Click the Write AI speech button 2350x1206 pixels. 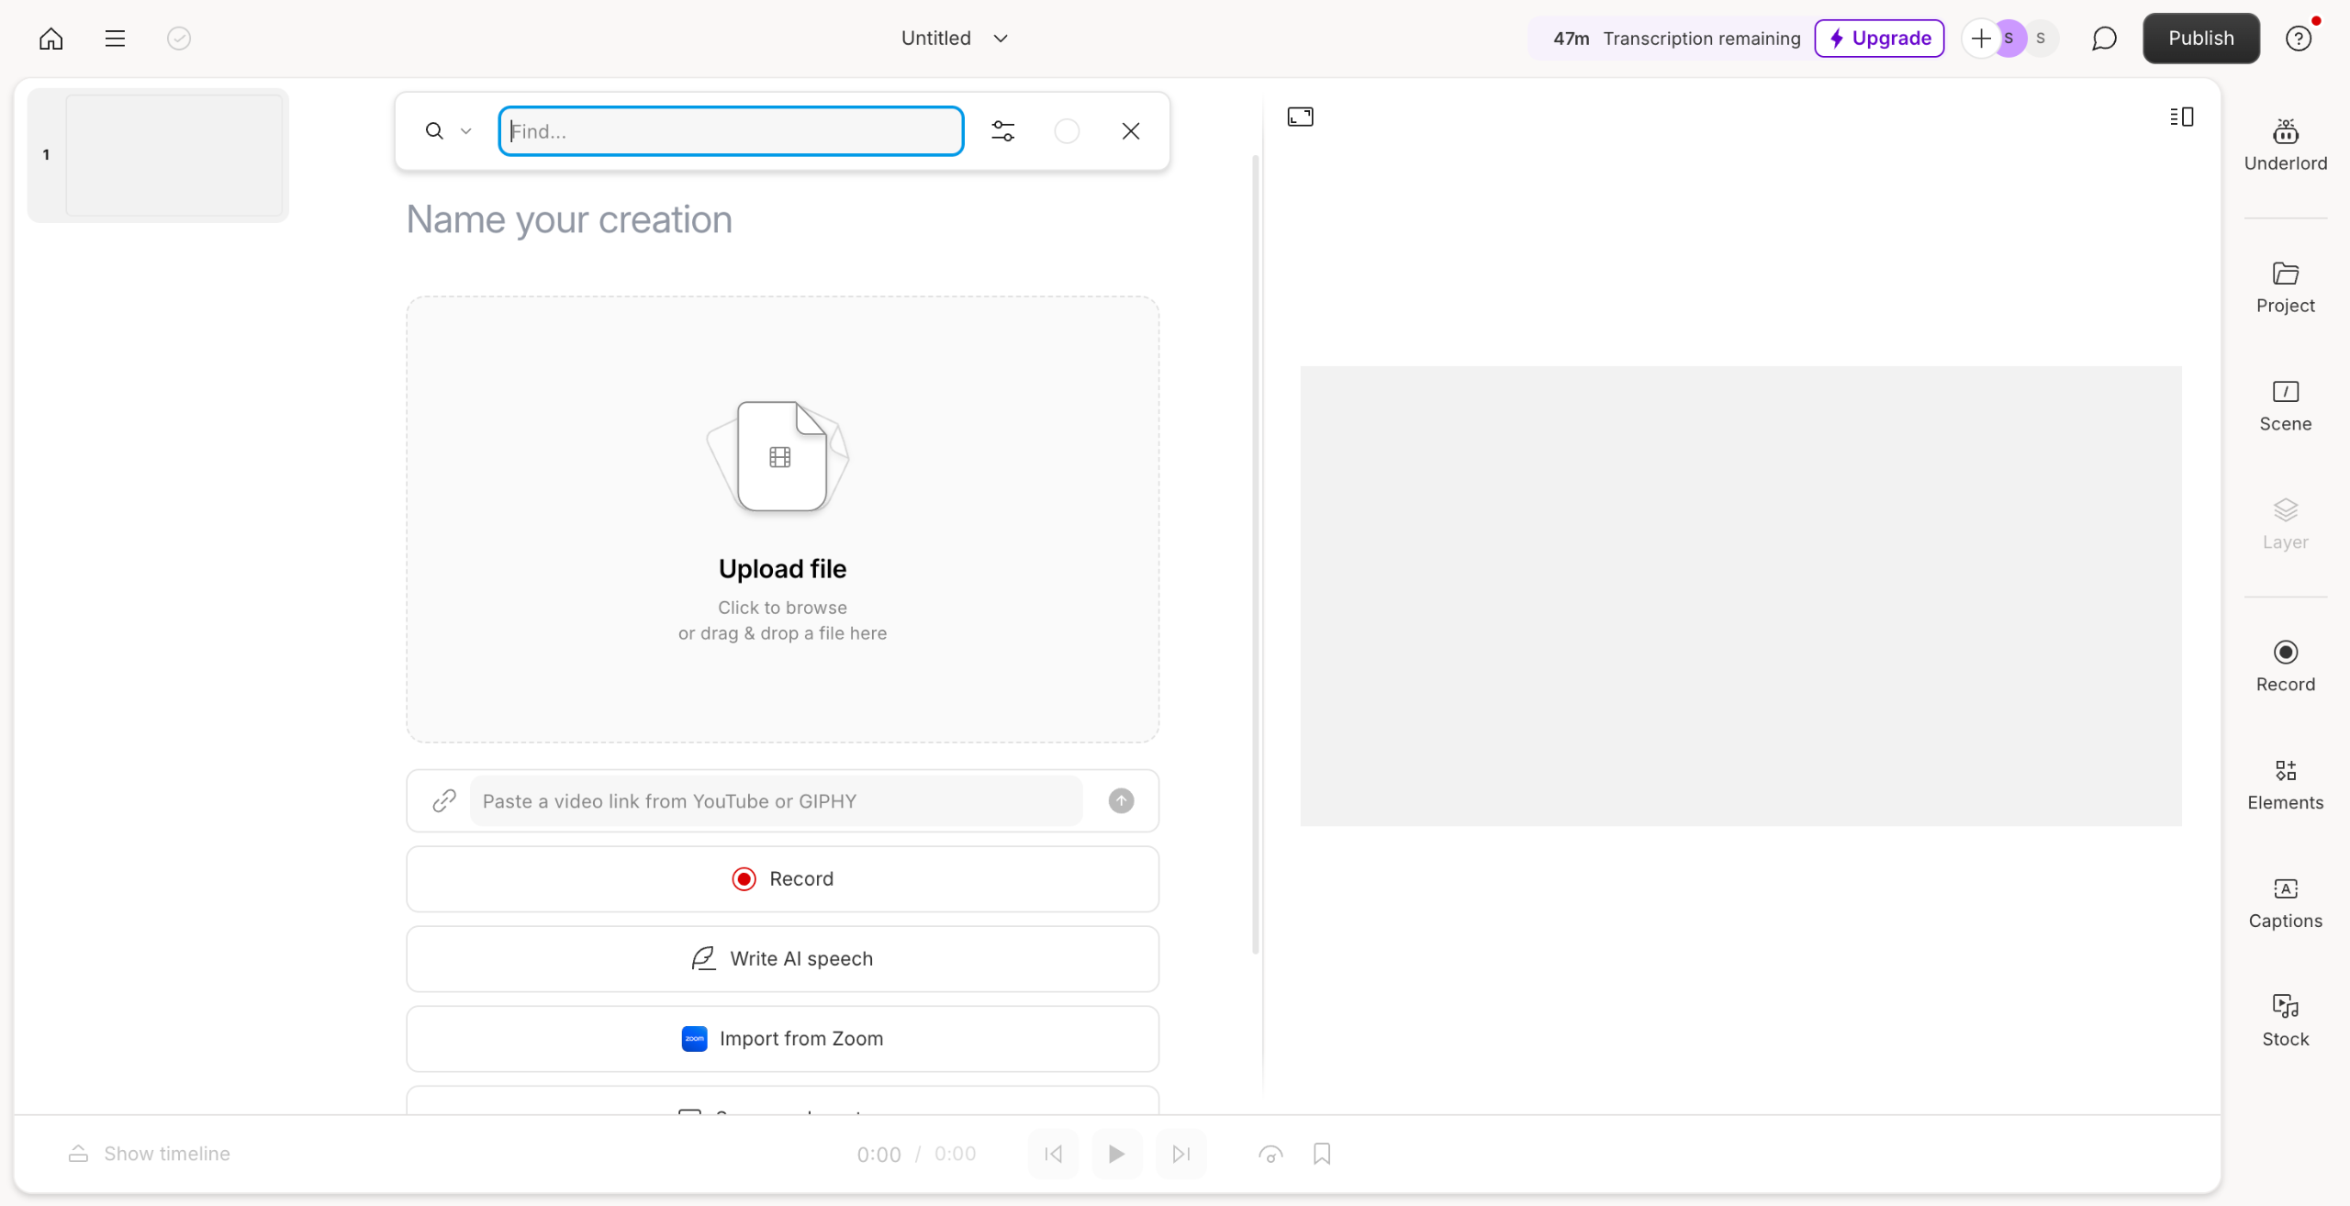pyautogui.click(x=782, y=958)
